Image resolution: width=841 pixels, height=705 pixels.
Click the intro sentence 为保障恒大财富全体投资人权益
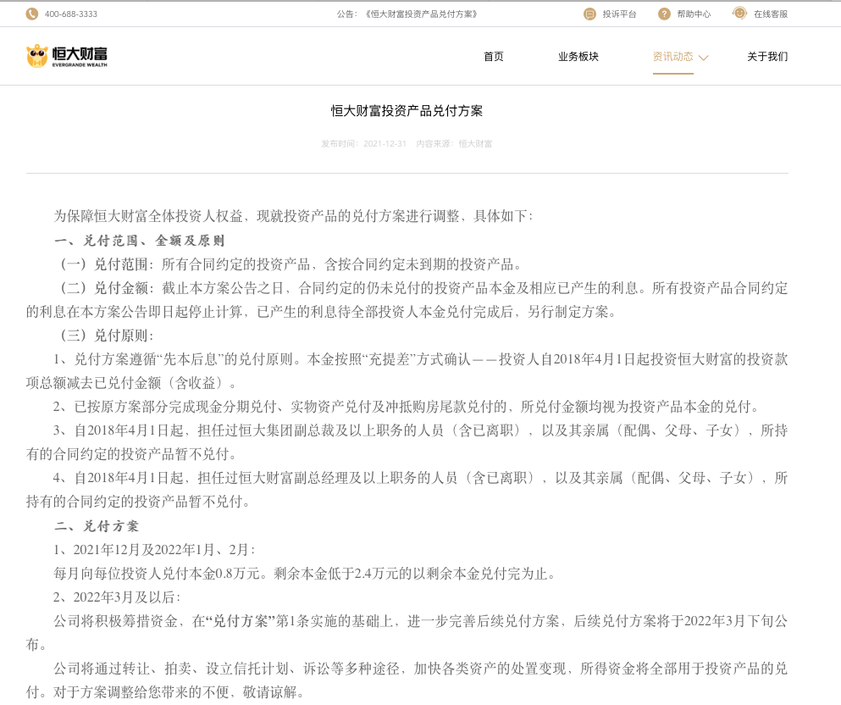coord(148,216)
